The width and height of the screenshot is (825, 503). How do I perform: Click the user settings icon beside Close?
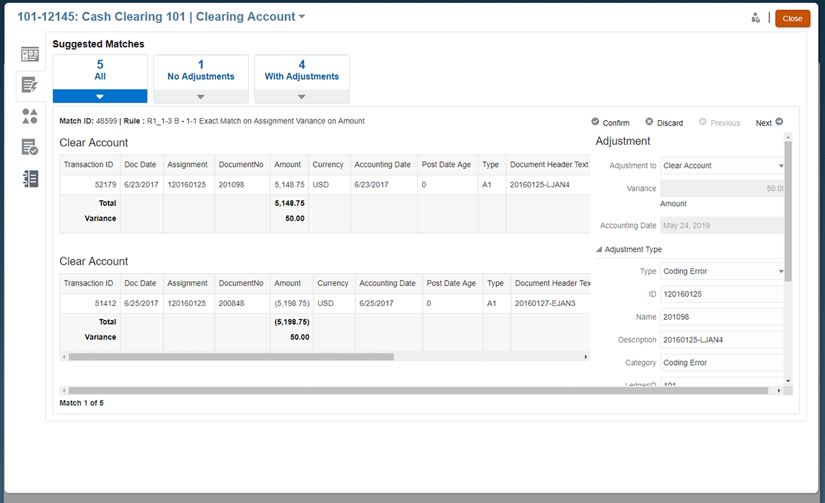tap(756, 19)
